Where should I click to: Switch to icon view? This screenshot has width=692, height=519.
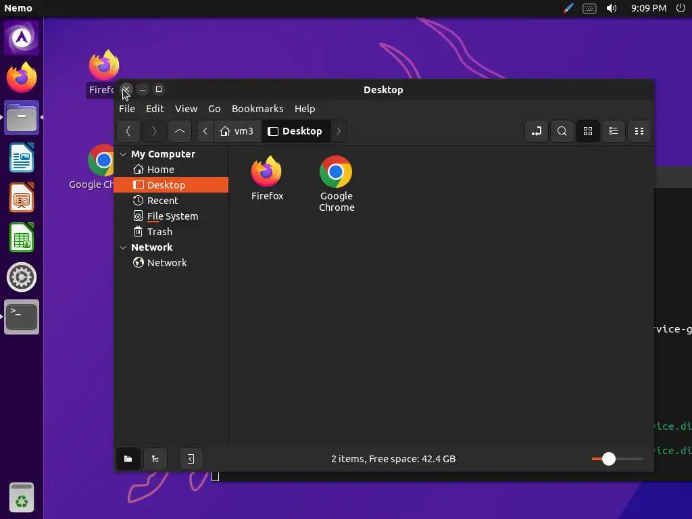pyautogui.click(x=588, y=131)
